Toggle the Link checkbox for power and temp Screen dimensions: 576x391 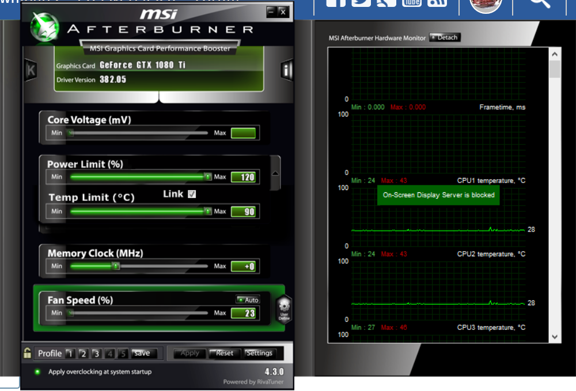[x=192, y=194]
